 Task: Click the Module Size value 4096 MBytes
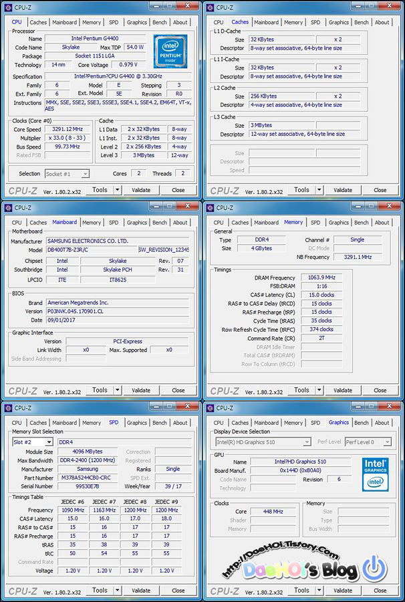88,451
